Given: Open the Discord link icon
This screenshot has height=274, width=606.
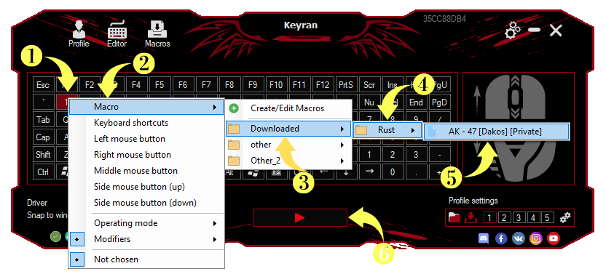Looking at the screenshot, I should click(x=484, y=238).
